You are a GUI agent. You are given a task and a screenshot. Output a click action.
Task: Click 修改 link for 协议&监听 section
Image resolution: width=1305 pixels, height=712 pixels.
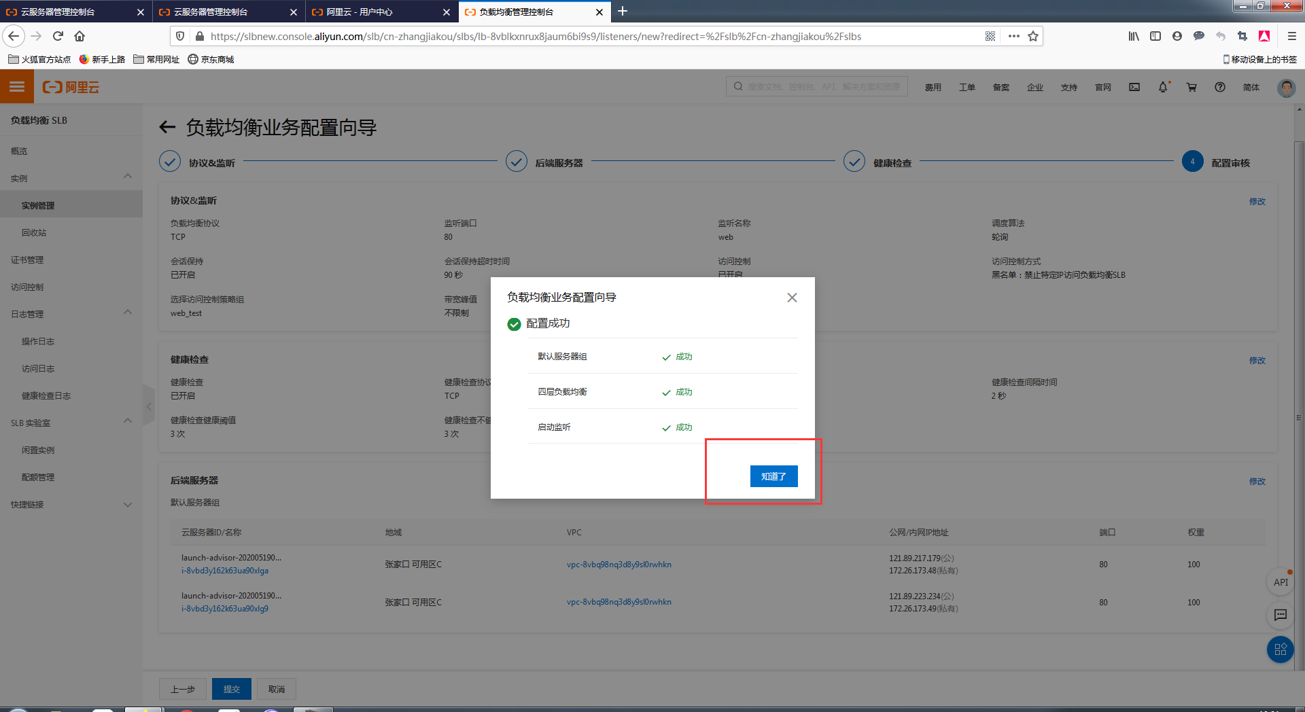(1257, 201)
